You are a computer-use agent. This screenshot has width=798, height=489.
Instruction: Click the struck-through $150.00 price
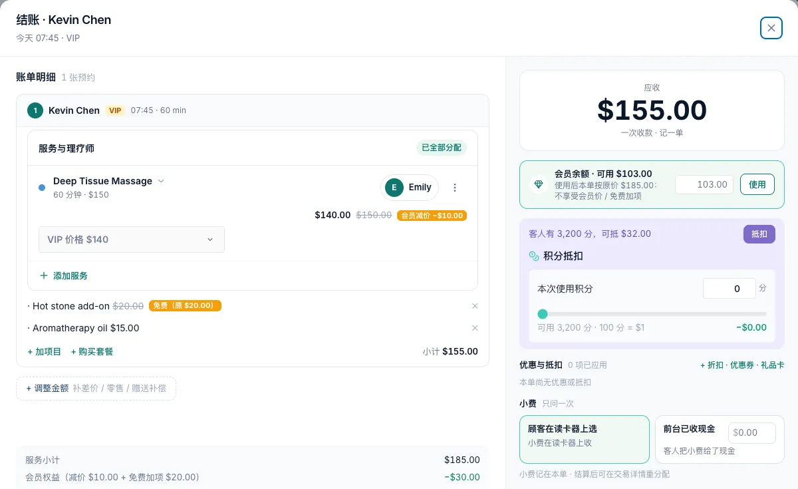pyautogui.click(x=374, y=215)
